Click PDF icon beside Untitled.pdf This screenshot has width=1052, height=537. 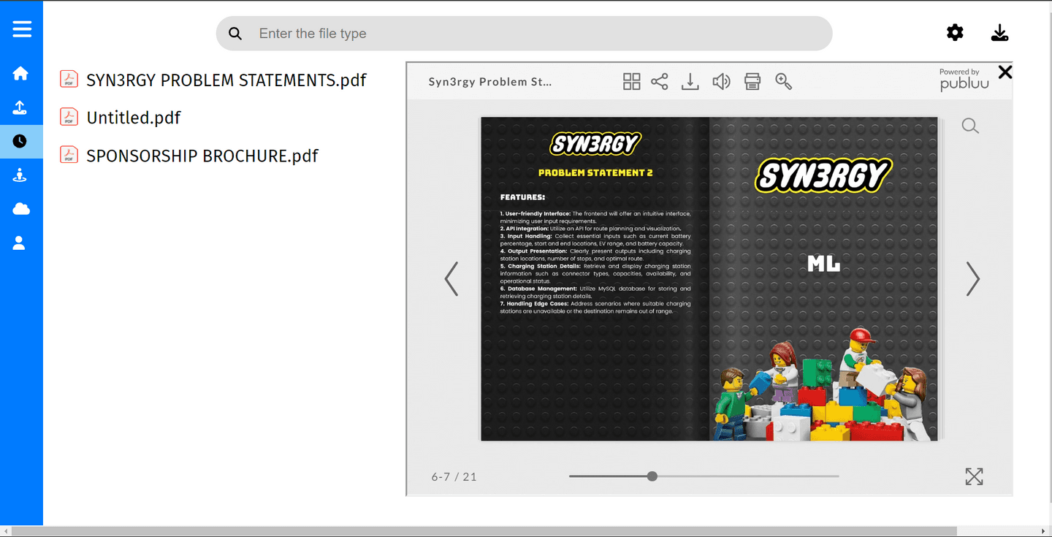tap(69, 117)
